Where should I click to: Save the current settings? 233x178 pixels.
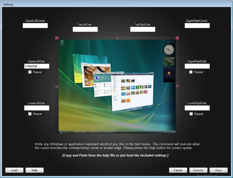pyautogui.click(x=218, y=170)
